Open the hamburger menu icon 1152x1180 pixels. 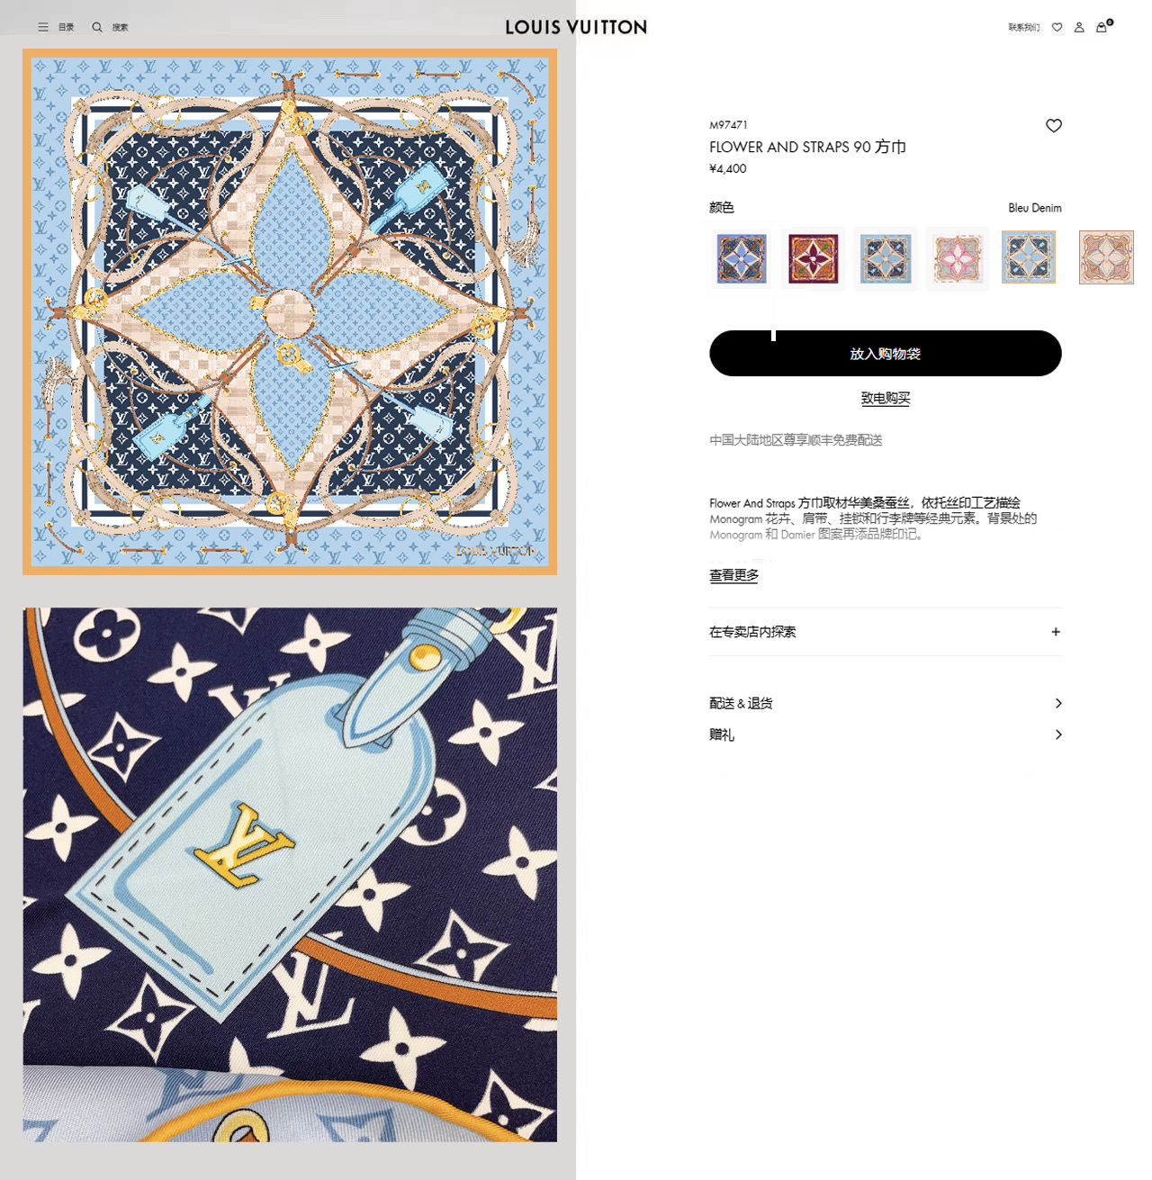point(43,27)
